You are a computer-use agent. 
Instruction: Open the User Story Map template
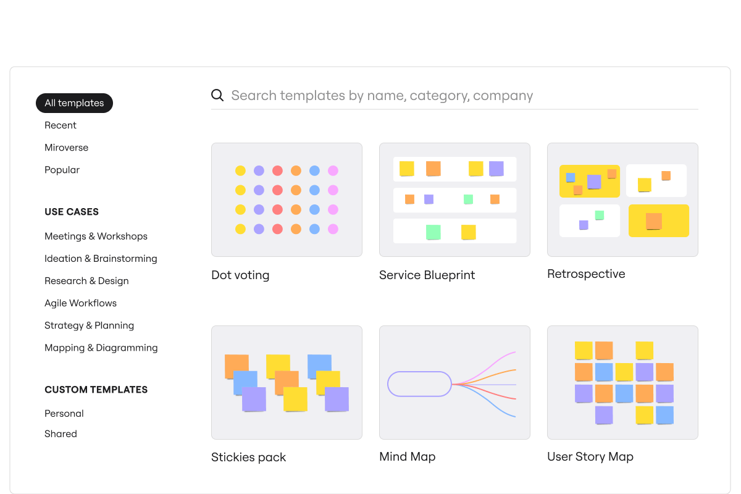tap(622, 382)
